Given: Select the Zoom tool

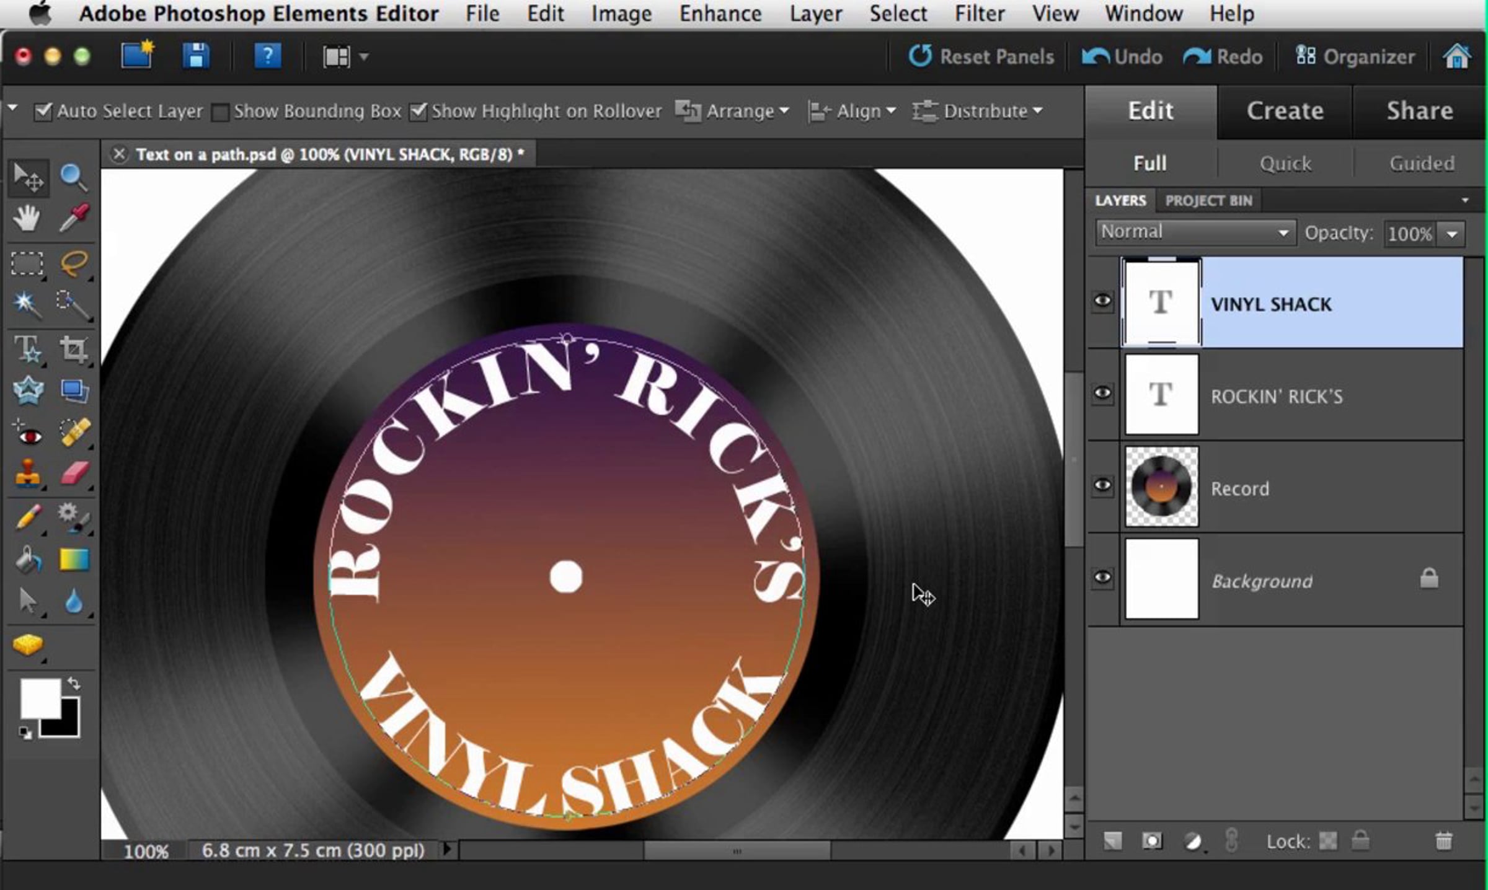Looking at the screenshot, I should pyautogui.click(x=73, y=177).
